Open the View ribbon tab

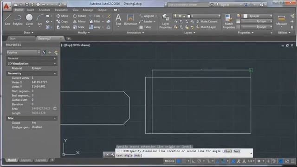tap(75, 10)
